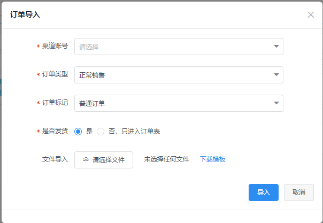Click the 未选择任何文件 status text

point(166,159)
